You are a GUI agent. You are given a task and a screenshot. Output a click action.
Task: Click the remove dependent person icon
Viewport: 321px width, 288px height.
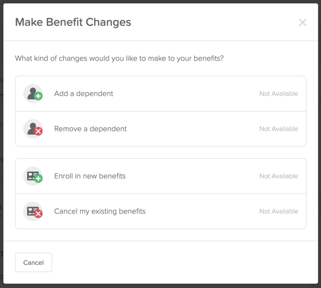tap(33, 129)
